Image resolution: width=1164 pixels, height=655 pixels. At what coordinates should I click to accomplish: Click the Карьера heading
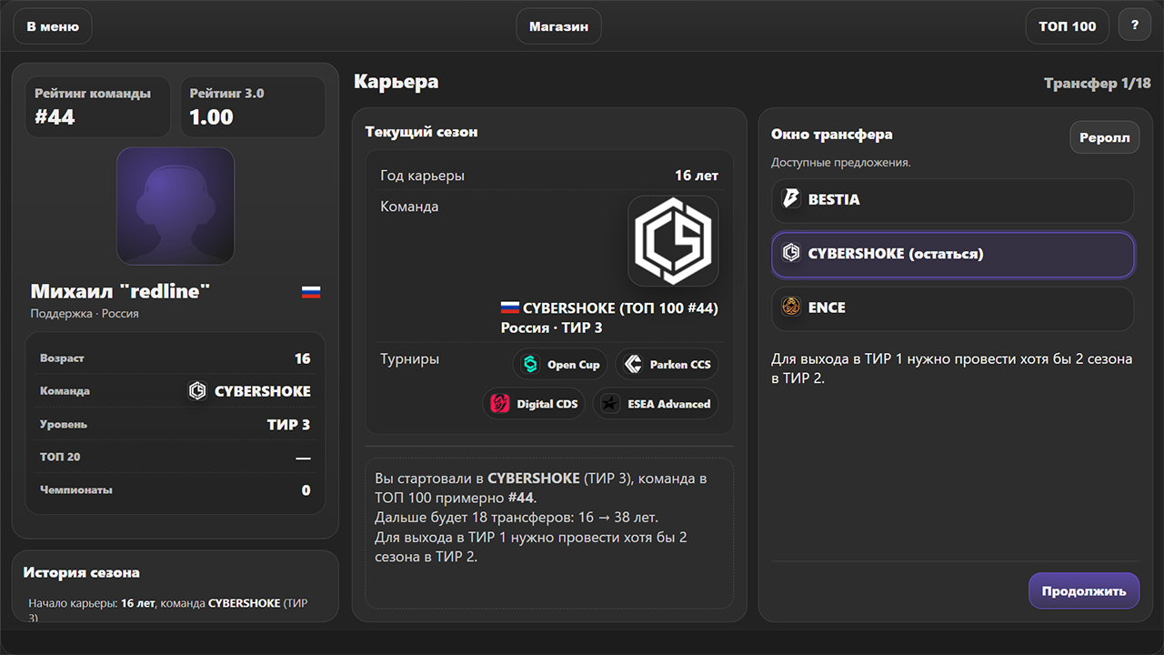pyautogui.click(x=396, y=82)
